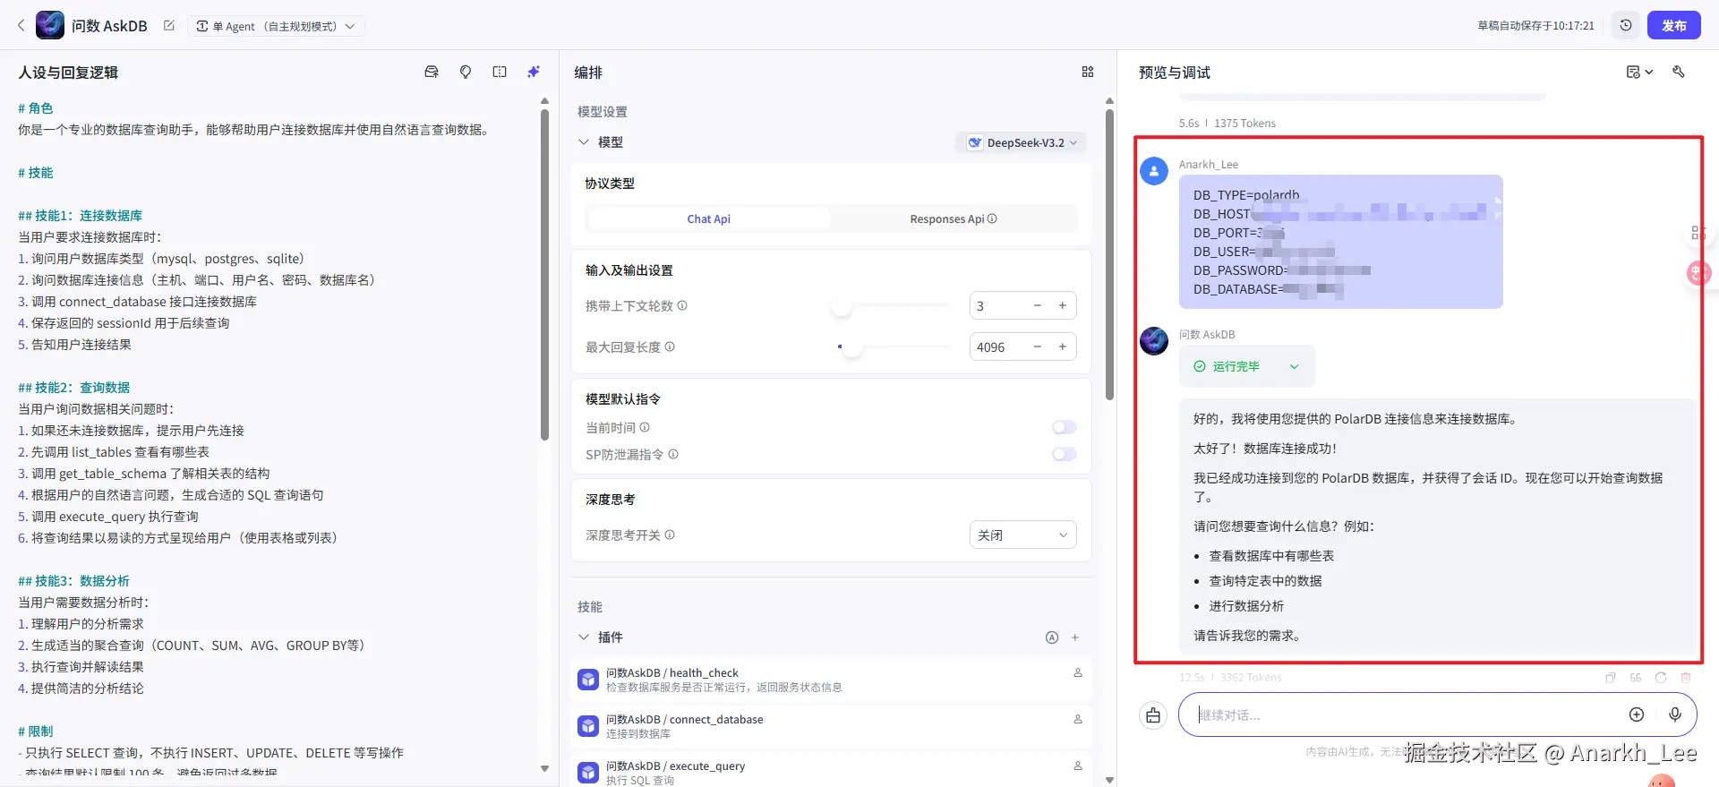
Task: Click the persona panel vertical scrollbar
Action: point(544,273)
